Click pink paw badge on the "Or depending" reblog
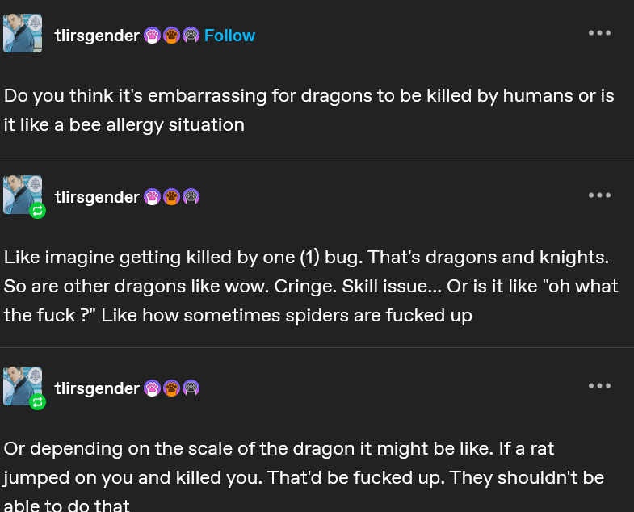Screen dimensions: 634x512 point(153,388)
